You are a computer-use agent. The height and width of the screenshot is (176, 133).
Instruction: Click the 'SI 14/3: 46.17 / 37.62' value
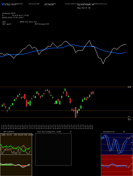tap(20, 15)
